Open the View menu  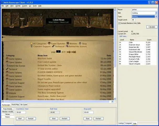click(12, 6)
